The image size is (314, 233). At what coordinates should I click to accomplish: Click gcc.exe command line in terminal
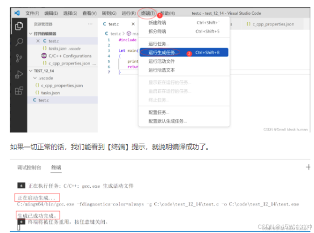click(x=158, y=204)
